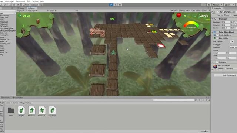Image resolution: width=237 pixels, height=133 pixels.
Task: Click the Scripts breadcrumb link
Action: pos(15,103)
